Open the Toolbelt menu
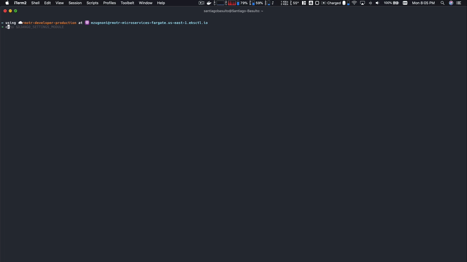Image resolution: width=467 pixels, height=262 pixels. [127, 3]
